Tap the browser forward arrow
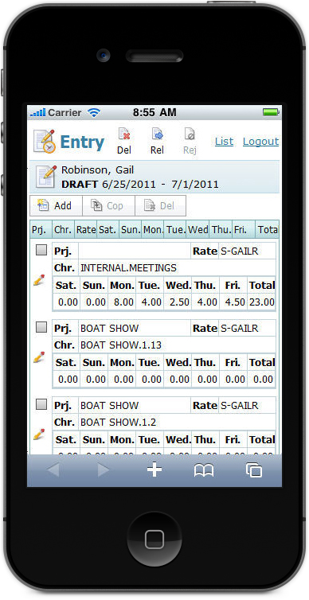The height and width of the screenshot is (600, 309). pyautogui.click(x=103, y=469)
